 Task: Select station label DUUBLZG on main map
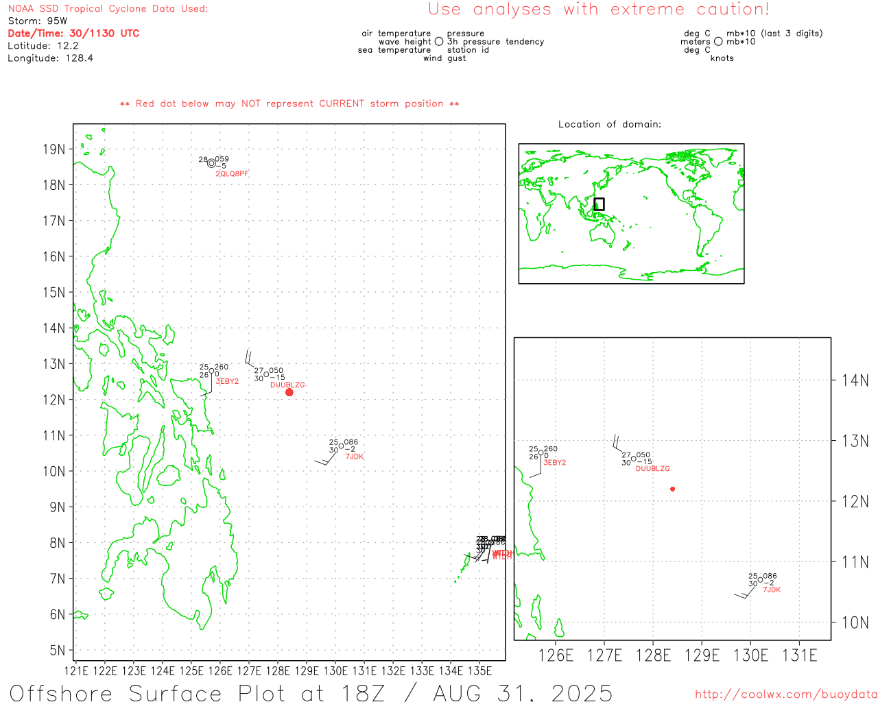pyautogui.click(x=287, y=385)
